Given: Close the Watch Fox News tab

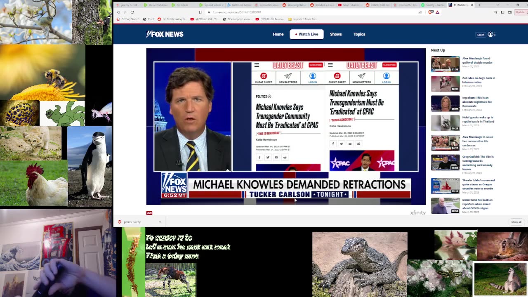Looking at the screenshot, I should tap(472, 5).
